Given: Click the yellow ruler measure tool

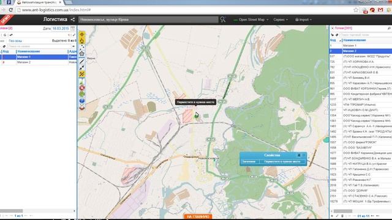Looking at the screenshot, I should 82,74.
